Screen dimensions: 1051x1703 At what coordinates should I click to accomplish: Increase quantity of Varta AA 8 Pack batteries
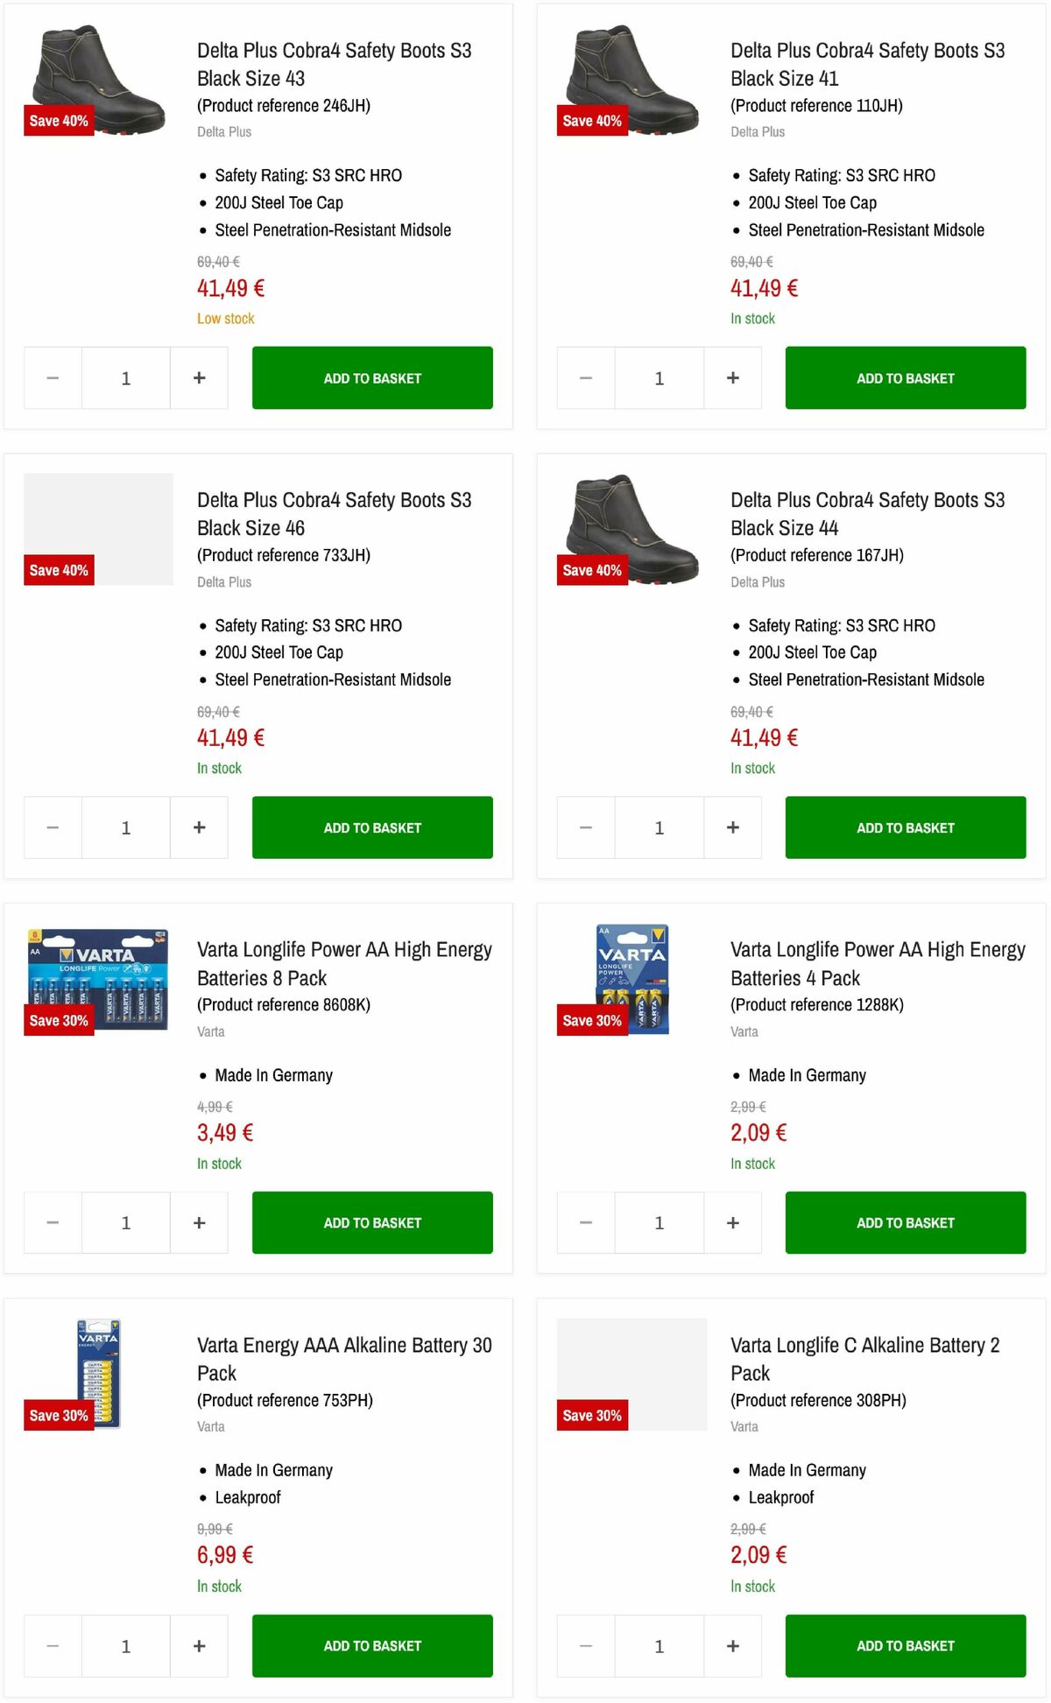coord(199,1222)
